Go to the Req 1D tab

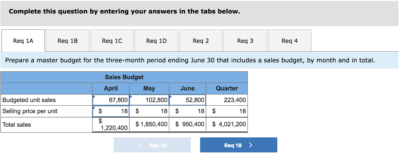[x=156, y=41]
